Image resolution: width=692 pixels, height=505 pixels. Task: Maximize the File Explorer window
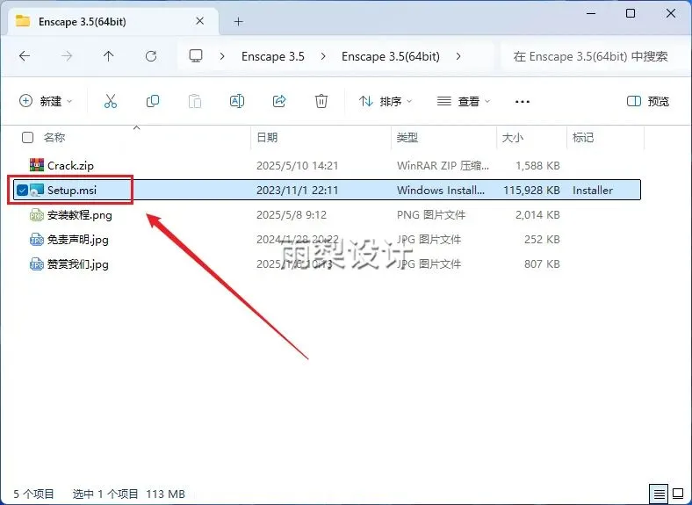(631, 13)
